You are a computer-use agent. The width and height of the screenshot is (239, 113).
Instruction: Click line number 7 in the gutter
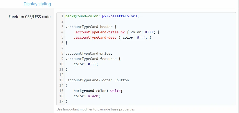pyautogui.click(x=62, y=48)
